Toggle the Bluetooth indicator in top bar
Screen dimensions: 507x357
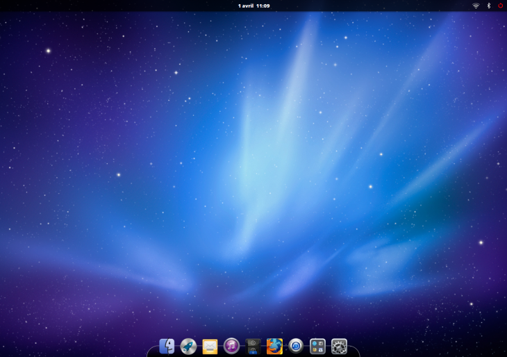[488, 6]
